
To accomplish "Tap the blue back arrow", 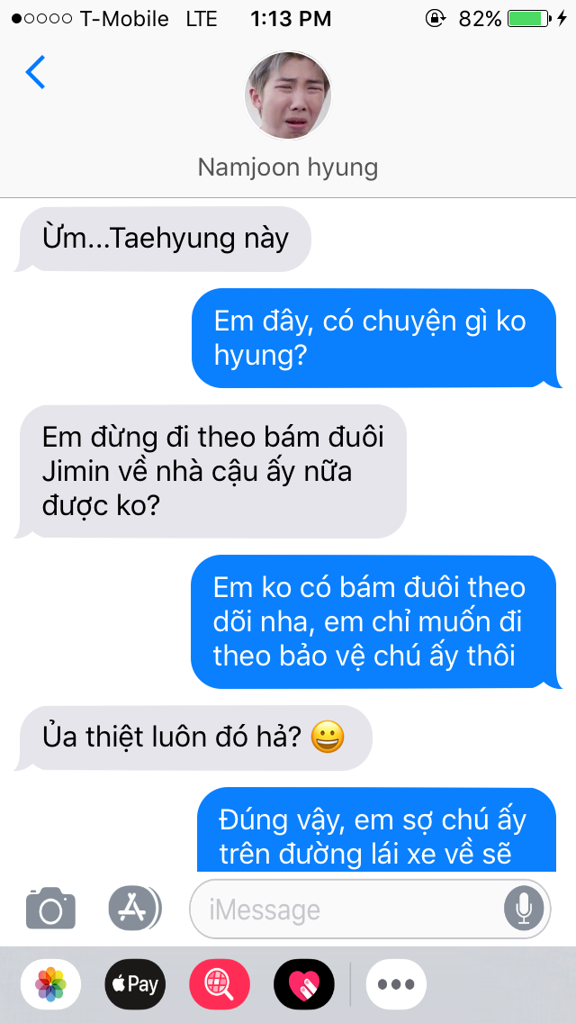I will (x=35, y=72).
